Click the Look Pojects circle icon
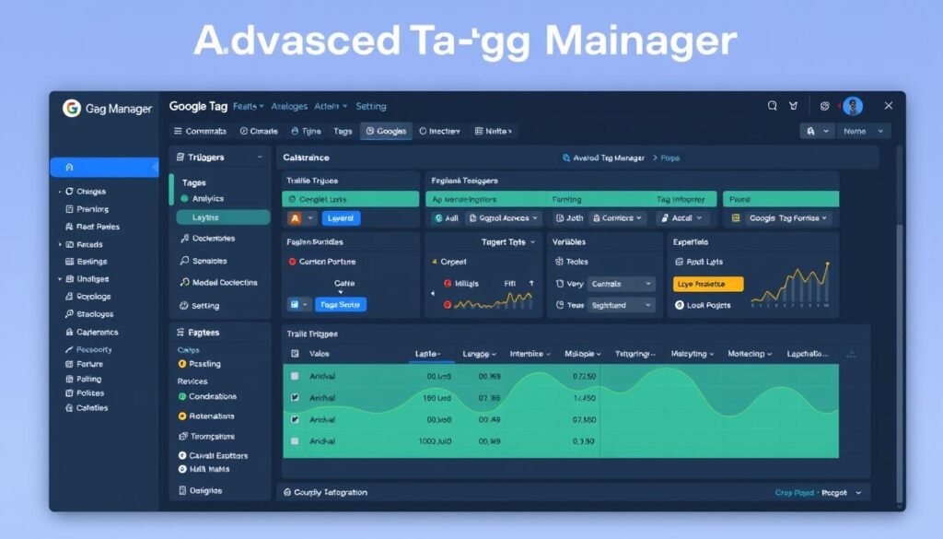943x539 pixels. pyautogui.click(x=679, y=305)
